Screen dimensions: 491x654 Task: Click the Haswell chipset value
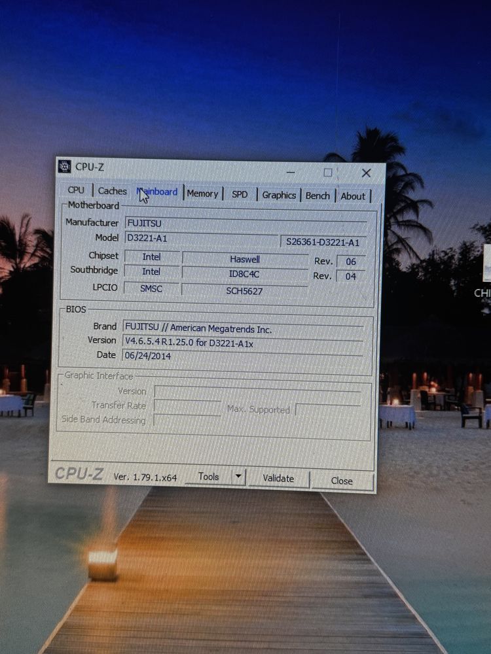[245, 260]
